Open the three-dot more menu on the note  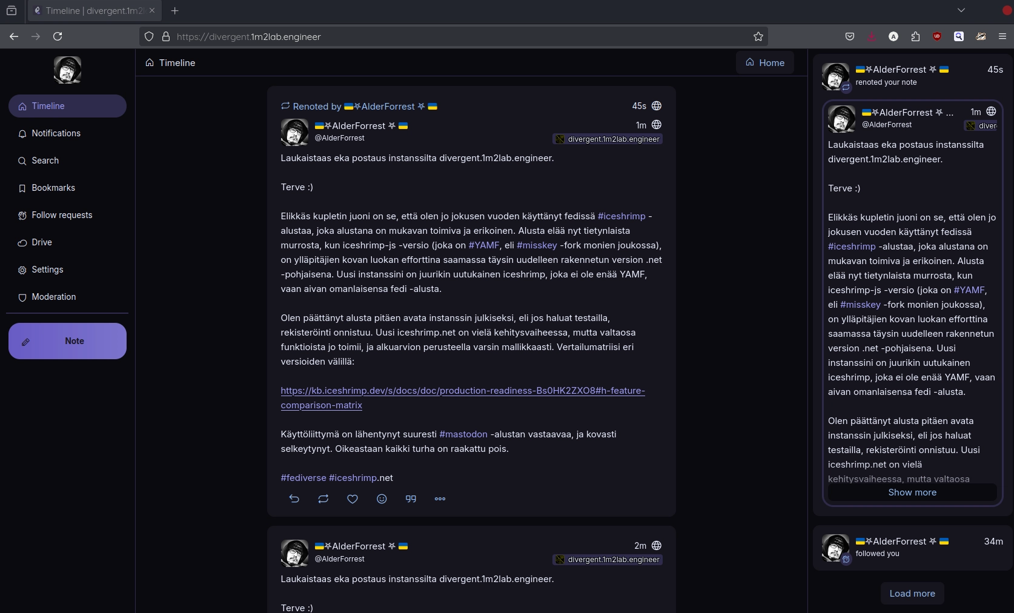440,499
